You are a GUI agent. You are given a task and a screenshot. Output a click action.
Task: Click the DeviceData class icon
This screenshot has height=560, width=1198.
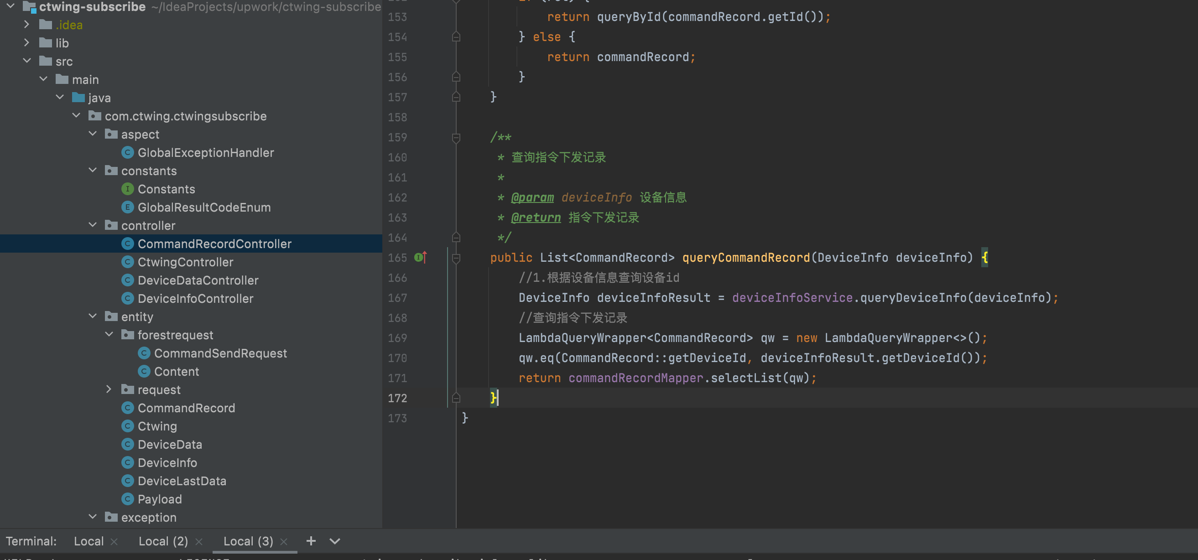pyautogui.click(x=127, y=444)
